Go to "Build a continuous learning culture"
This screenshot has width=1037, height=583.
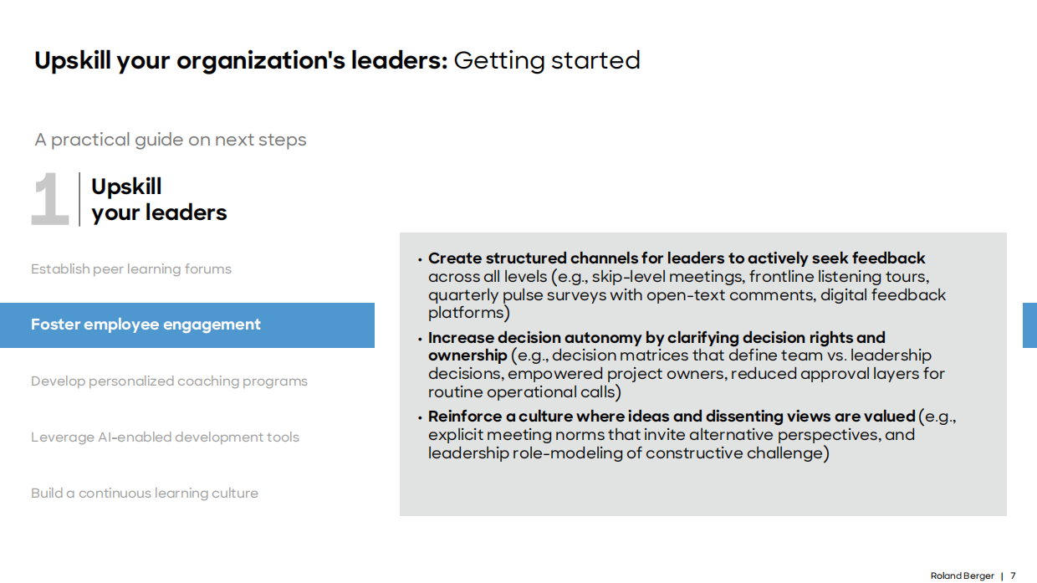coord(145,494)
